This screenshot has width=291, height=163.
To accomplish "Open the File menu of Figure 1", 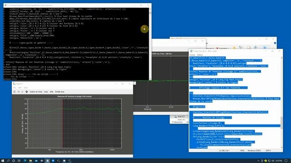I will 15,87.
